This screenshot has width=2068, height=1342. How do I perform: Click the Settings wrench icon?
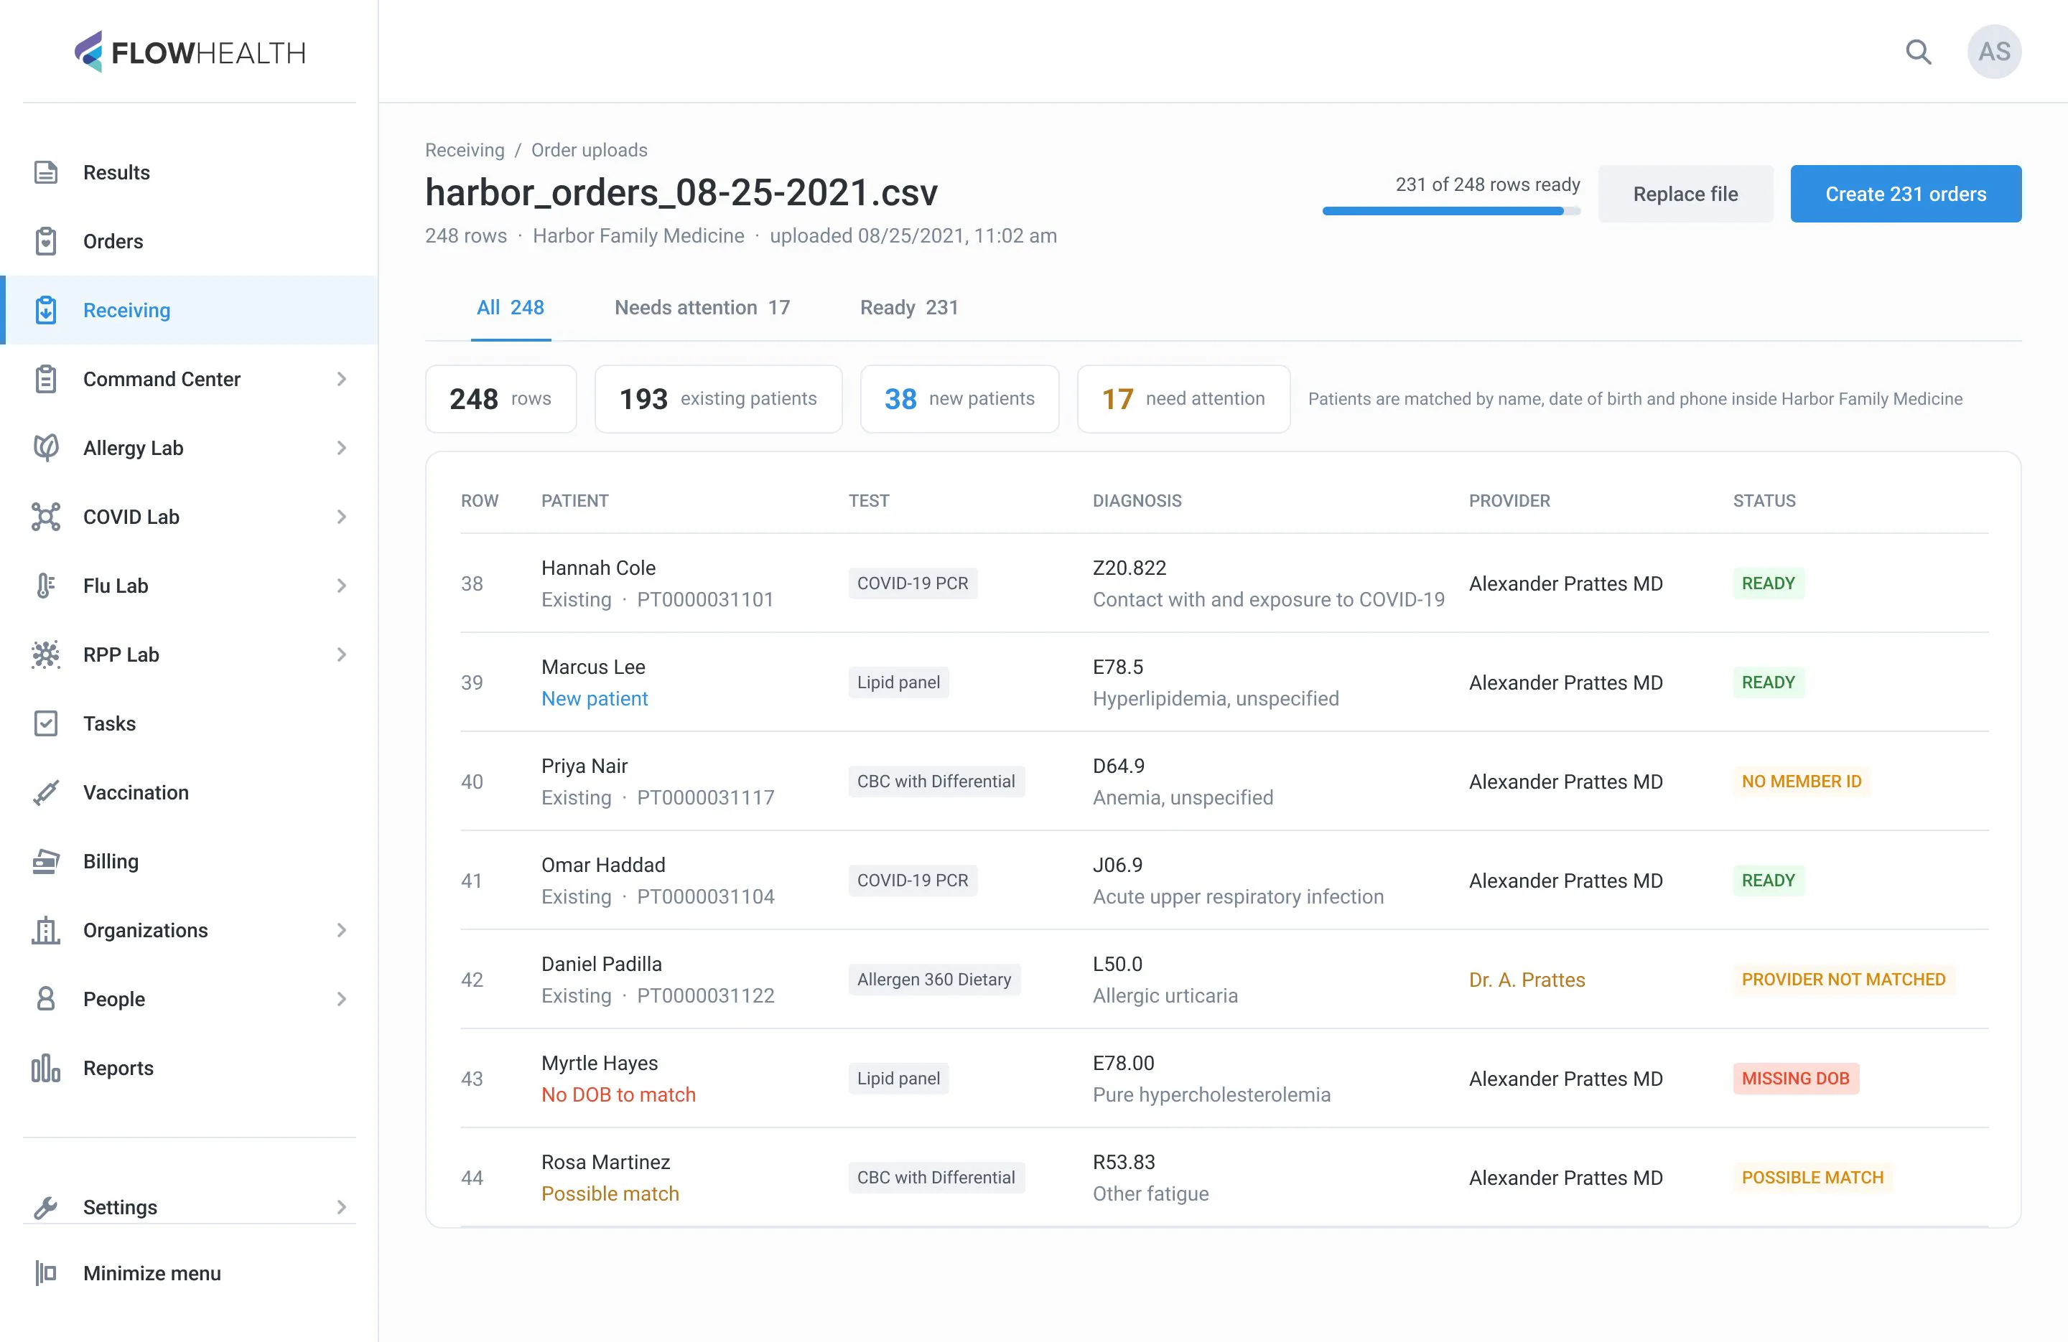click(x=46, y=1207)
